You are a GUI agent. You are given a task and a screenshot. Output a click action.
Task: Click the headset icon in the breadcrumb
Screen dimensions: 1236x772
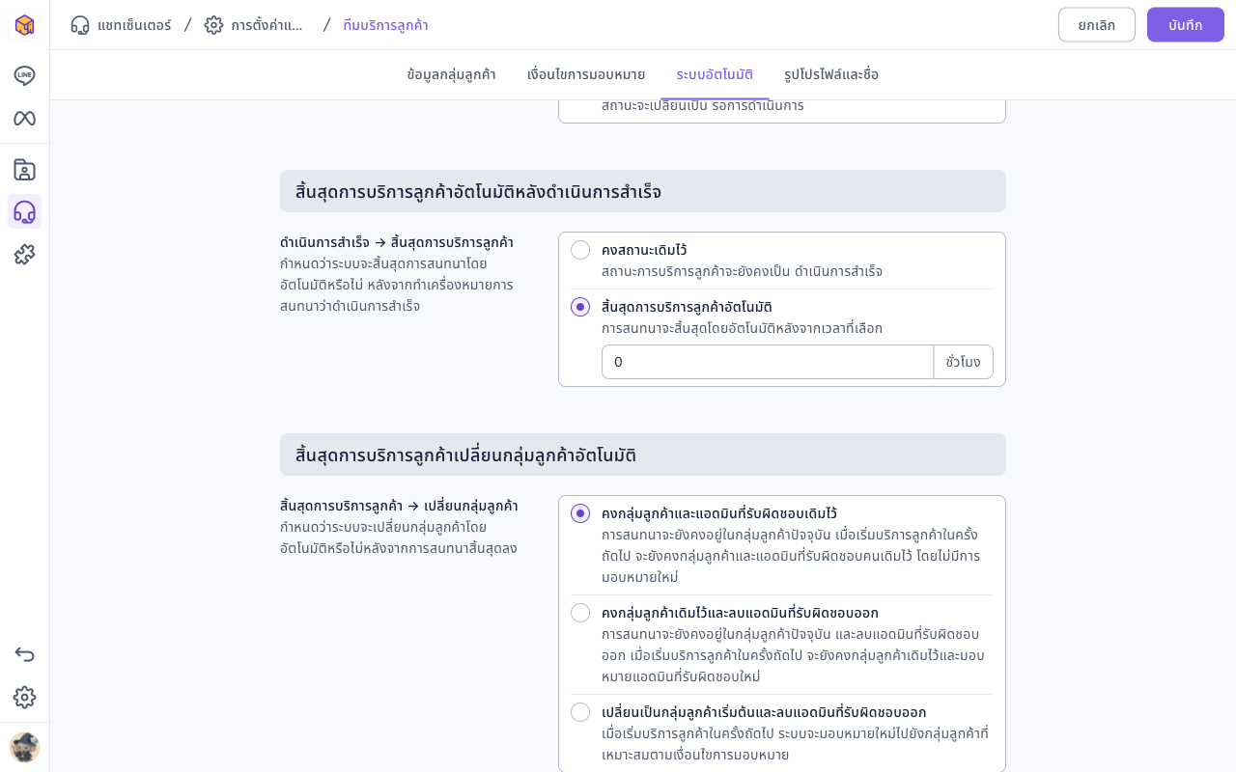[80, 25]
